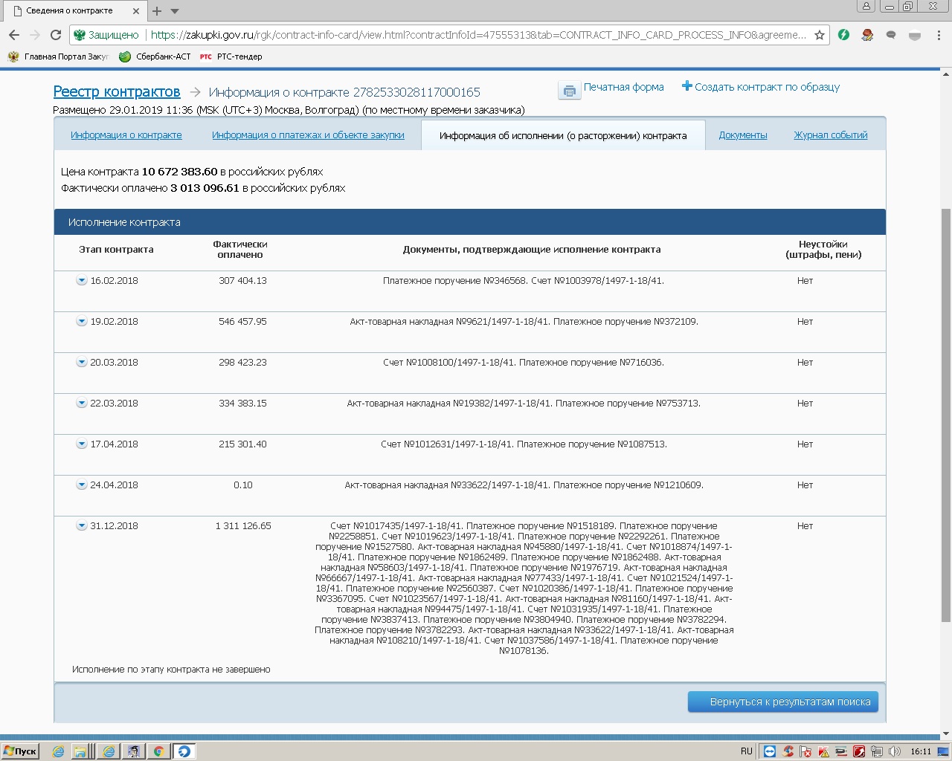This screenshot has height=761, width=952.
Task: Click amount 546 457.95 cell
Action: [x=242, y=322]
